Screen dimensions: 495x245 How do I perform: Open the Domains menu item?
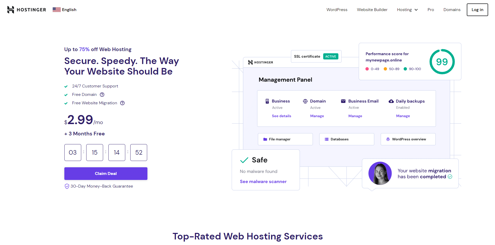pos(452,10)
